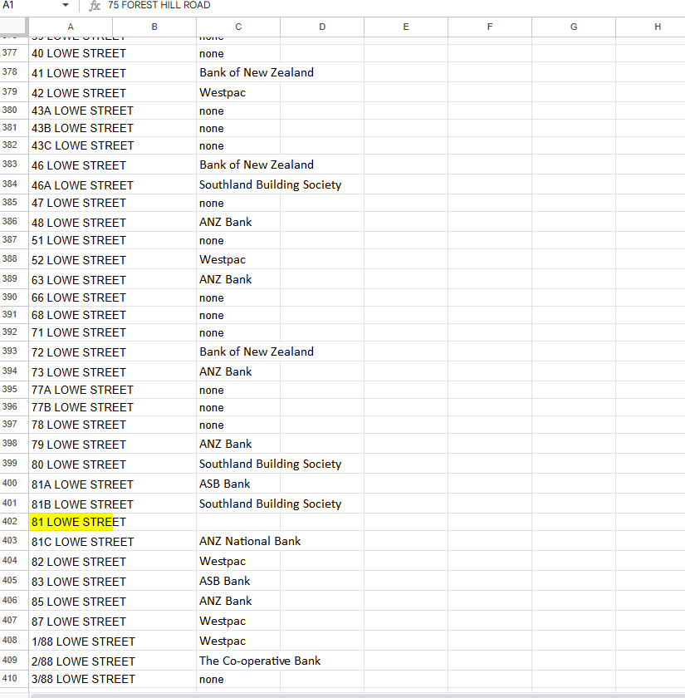Screen dimensions: 685x698
Task: Click the cell '81B LOWE STREET'
Action: click(x=71, y=504)
